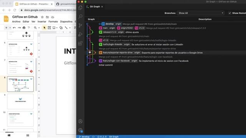Open Run and Debug view in VS Code
Viewport: 246px width, 138px height.
click(x=80, y=34)
